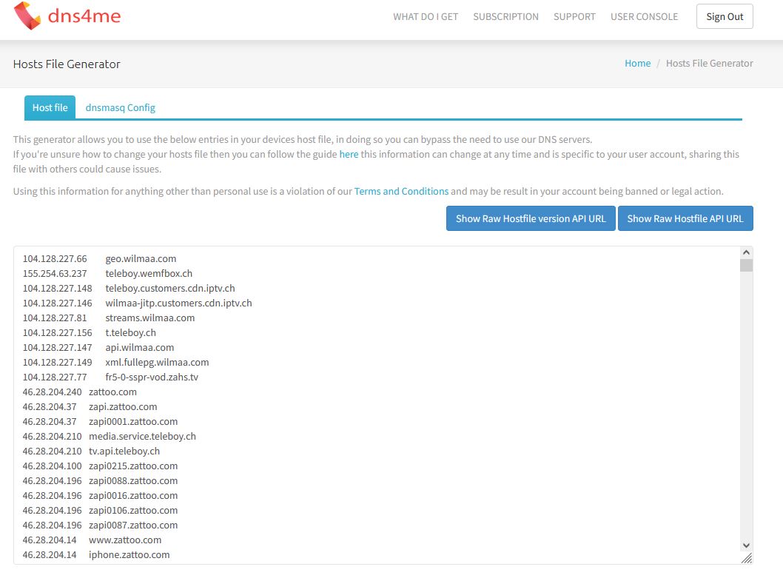Click the xml.fullepg.wilmaa.com entry

157,362
